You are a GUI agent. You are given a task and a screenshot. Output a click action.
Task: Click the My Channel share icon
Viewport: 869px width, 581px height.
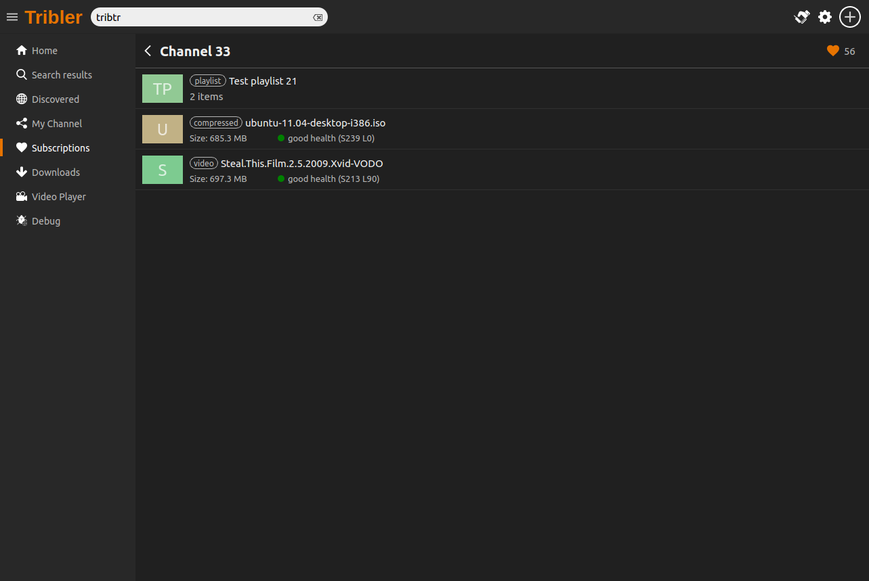pyautogui.click(x=22, y=124)
